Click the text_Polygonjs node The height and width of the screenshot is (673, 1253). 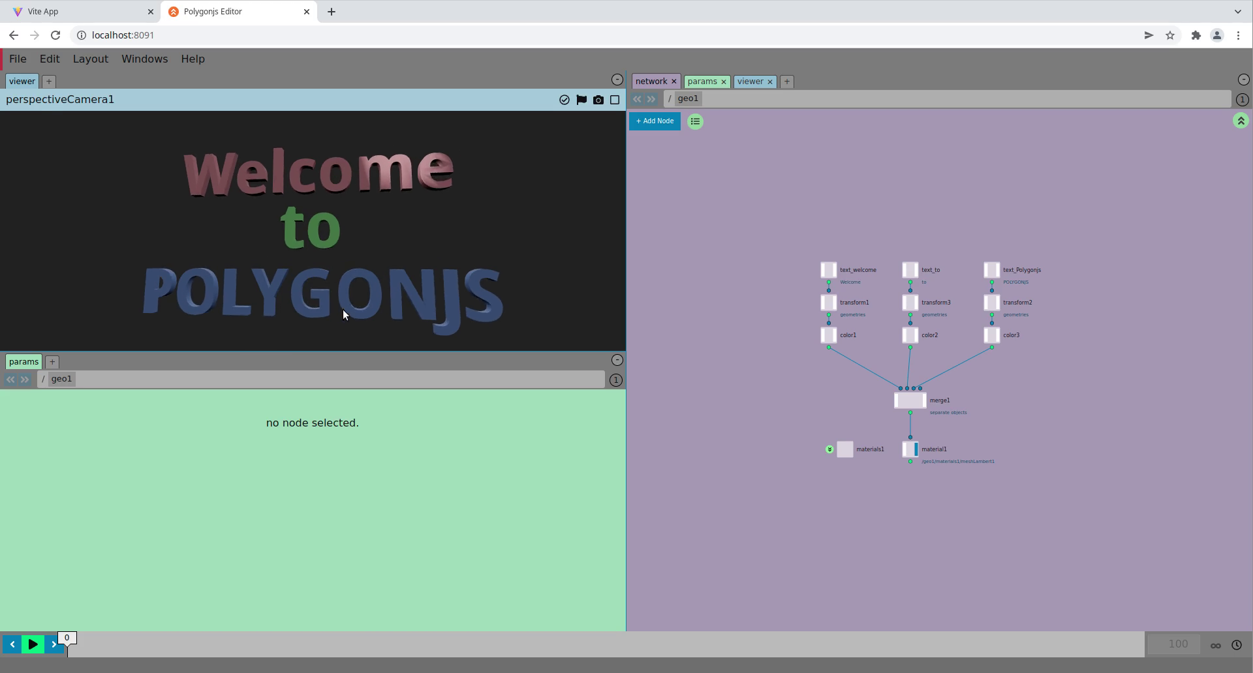[x=992, y=270]
